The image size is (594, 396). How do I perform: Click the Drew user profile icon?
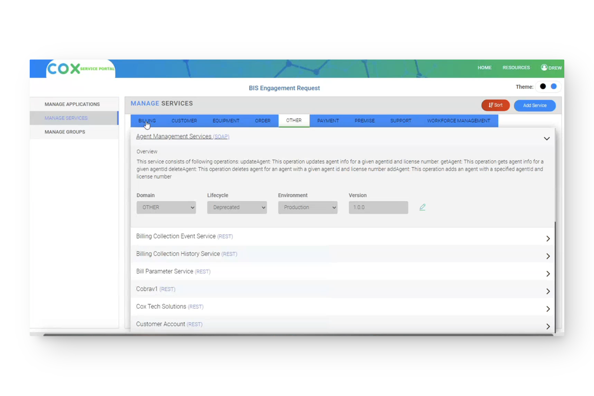[544, 67]
